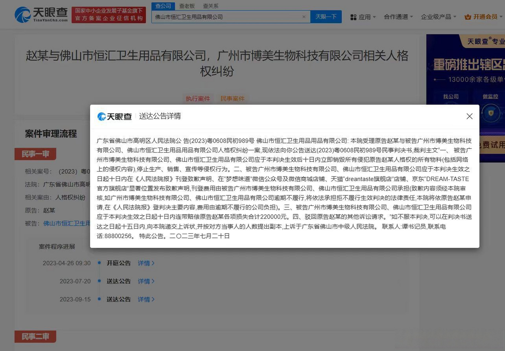The width and height of the screenshot is (505, 351).
Task: Select the 民事案件 tag
Action: [233, 98]
